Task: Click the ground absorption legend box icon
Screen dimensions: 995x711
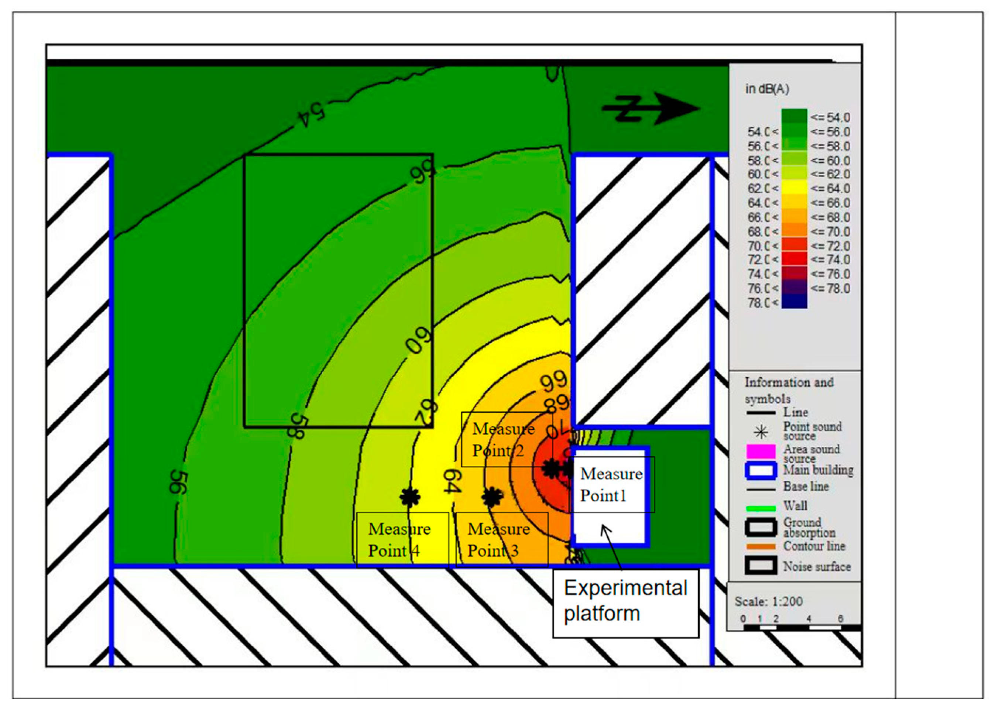Action: (x=761, y=527)
